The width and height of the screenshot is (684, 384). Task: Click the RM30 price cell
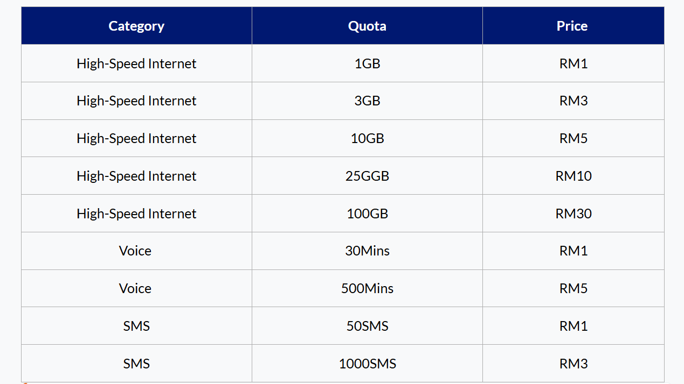(574, 214)
